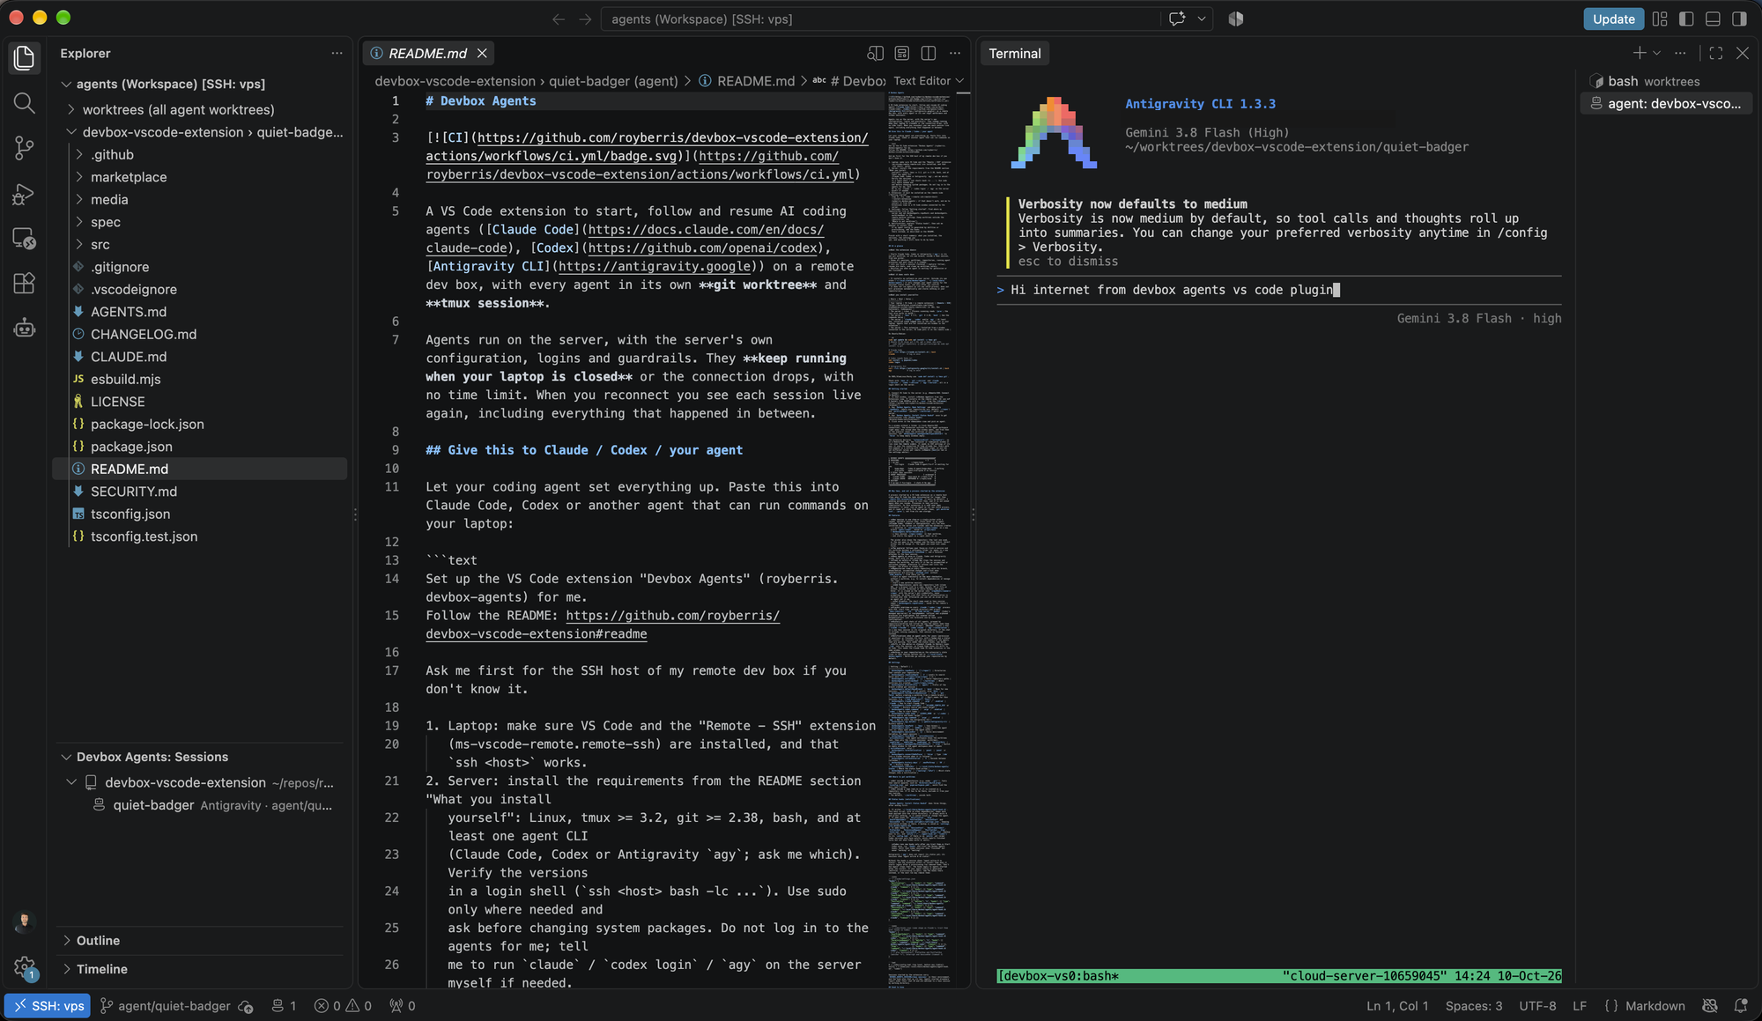Open the Manage settings gear
This screenshot has height=1021, width=1762.
(x=24, y=967)
